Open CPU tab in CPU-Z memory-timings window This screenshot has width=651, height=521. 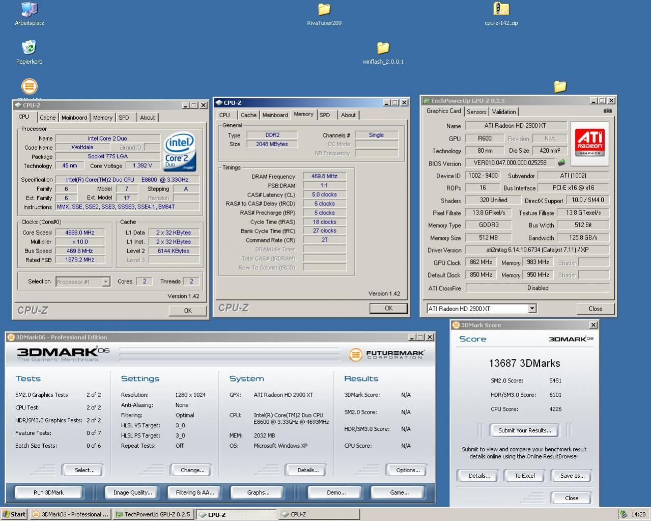point(224,115)
